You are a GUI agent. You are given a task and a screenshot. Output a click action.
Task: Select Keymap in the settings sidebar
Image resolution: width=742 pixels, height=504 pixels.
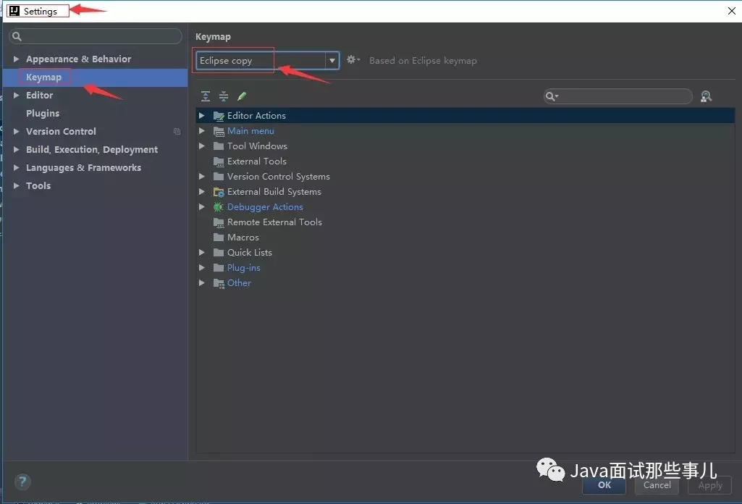[x=95, y=77]
